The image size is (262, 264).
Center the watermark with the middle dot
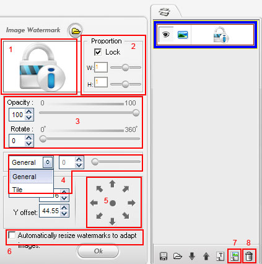(113, 203)
